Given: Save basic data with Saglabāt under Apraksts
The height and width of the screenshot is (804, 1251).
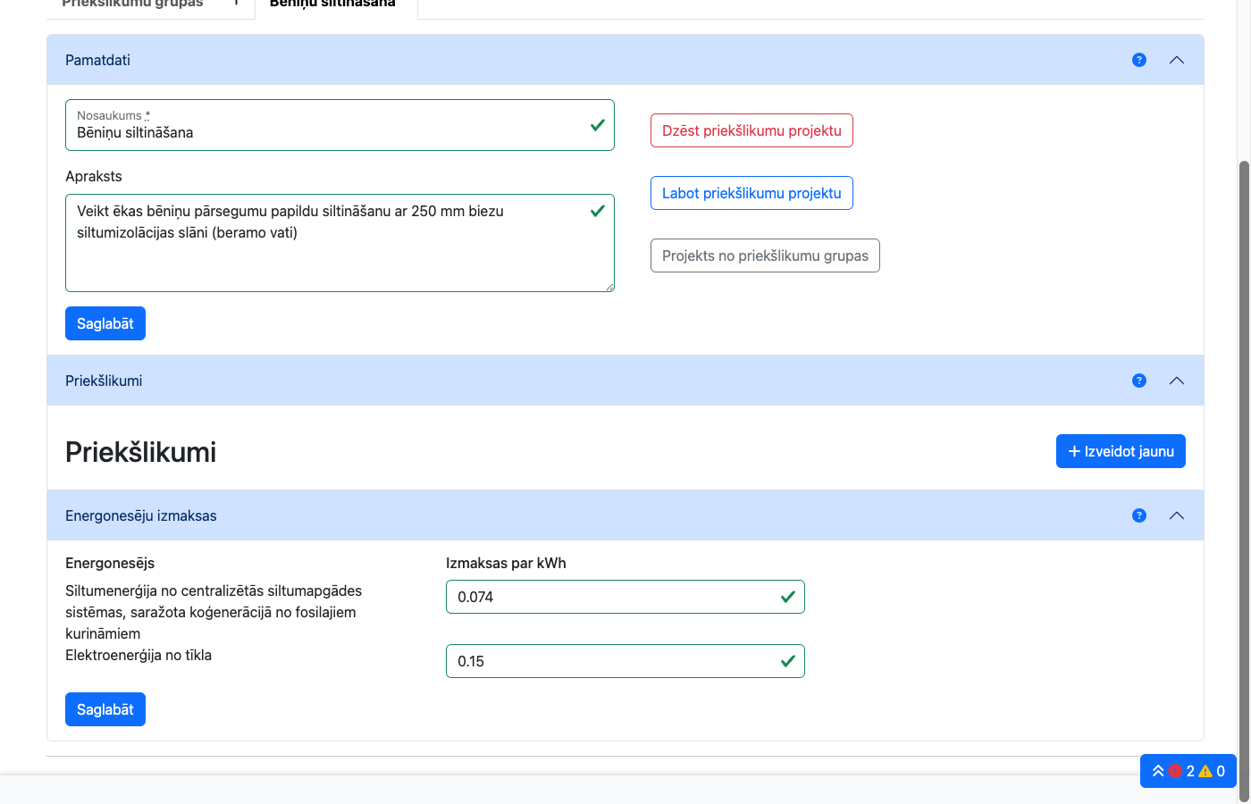Looking at the screenshot, I should pos(105,323).
